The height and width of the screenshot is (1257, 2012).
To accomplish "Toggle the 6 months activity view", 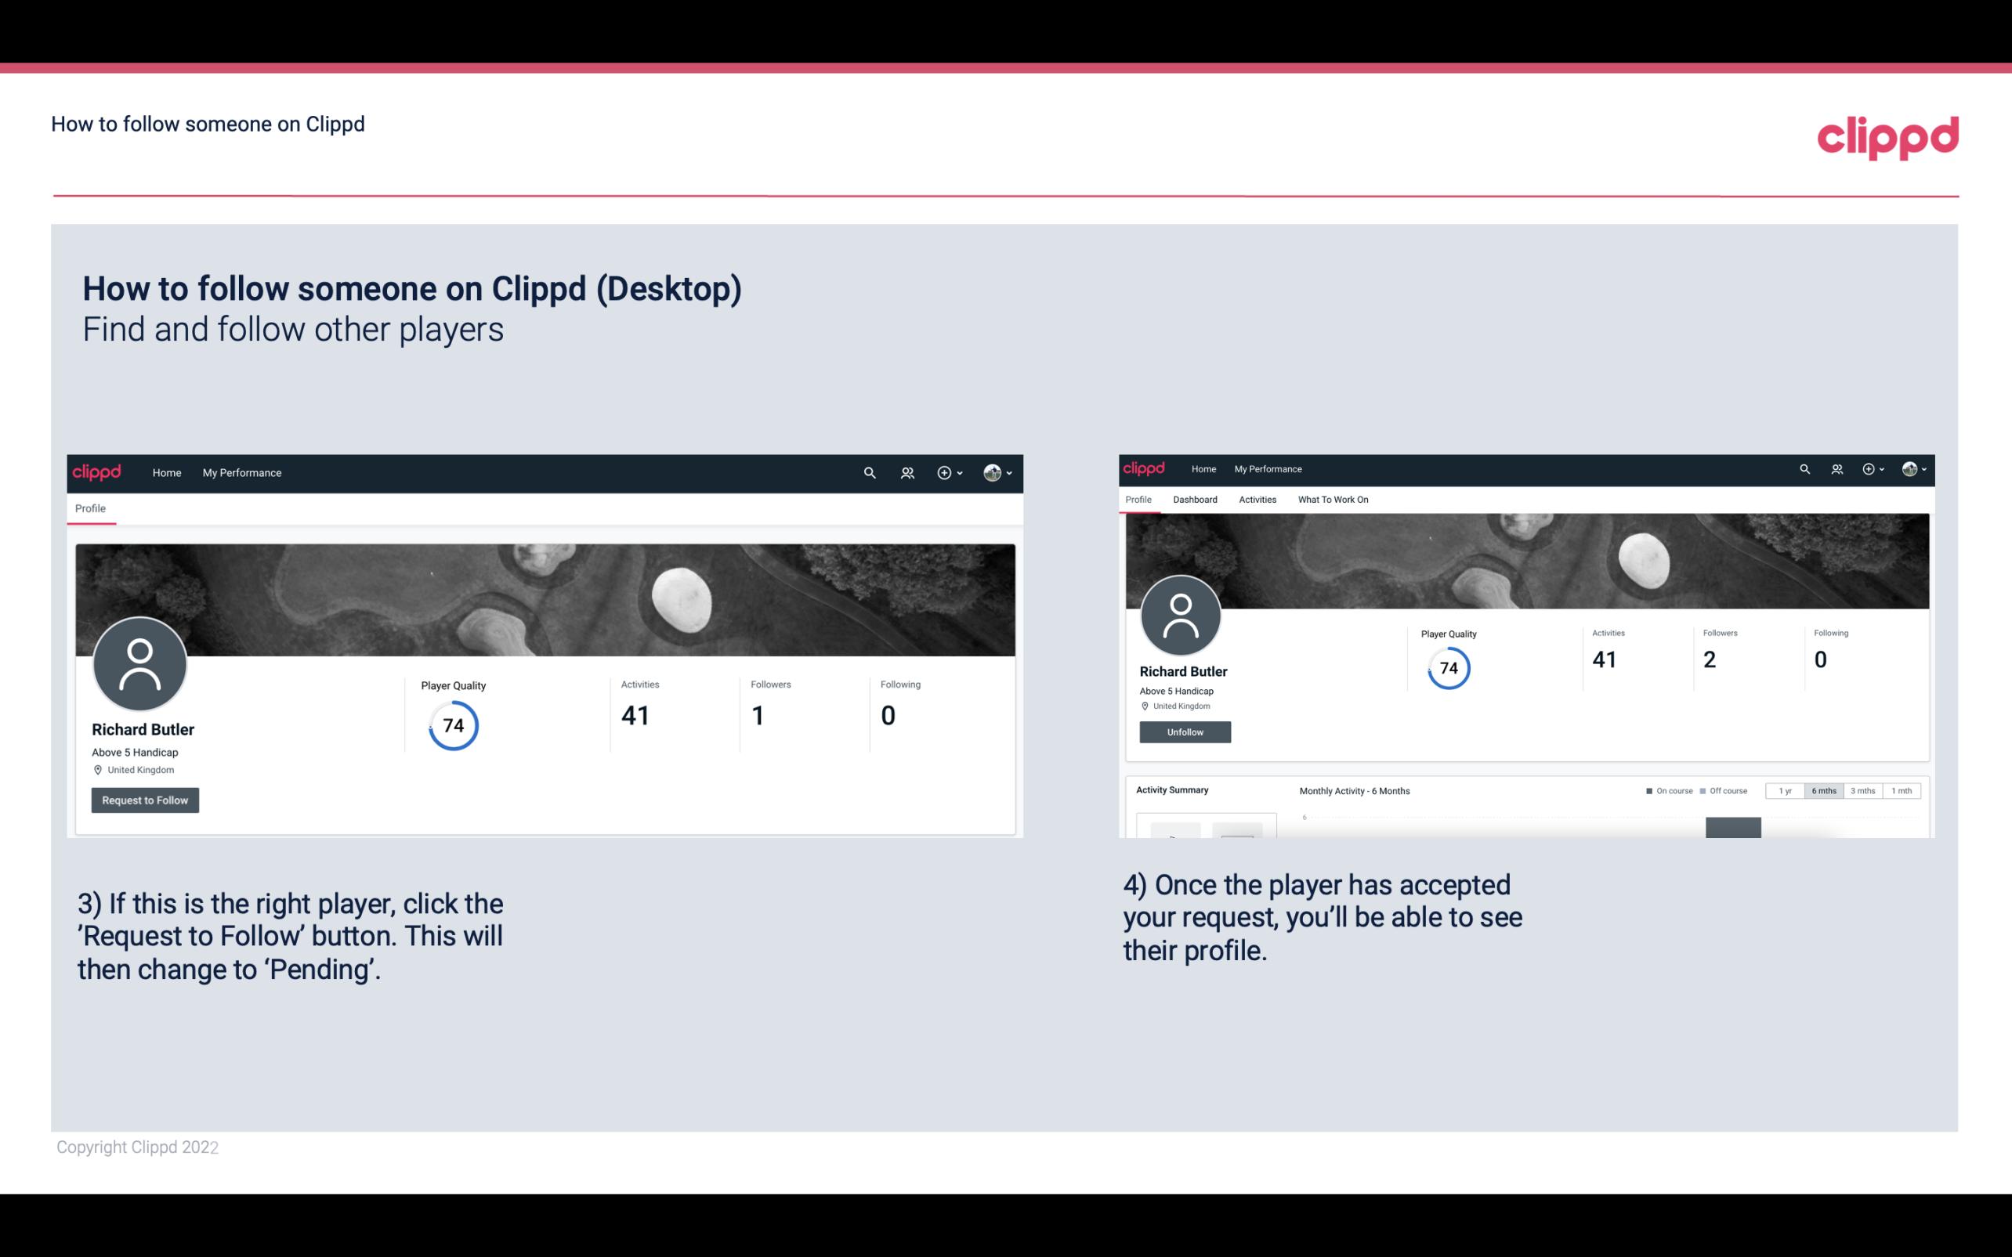I will pos(1822,791).
